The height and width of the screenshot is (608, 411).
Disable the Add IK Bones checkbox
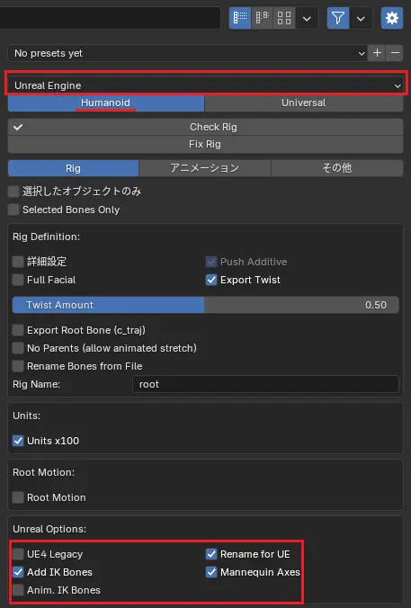[18, 572]
